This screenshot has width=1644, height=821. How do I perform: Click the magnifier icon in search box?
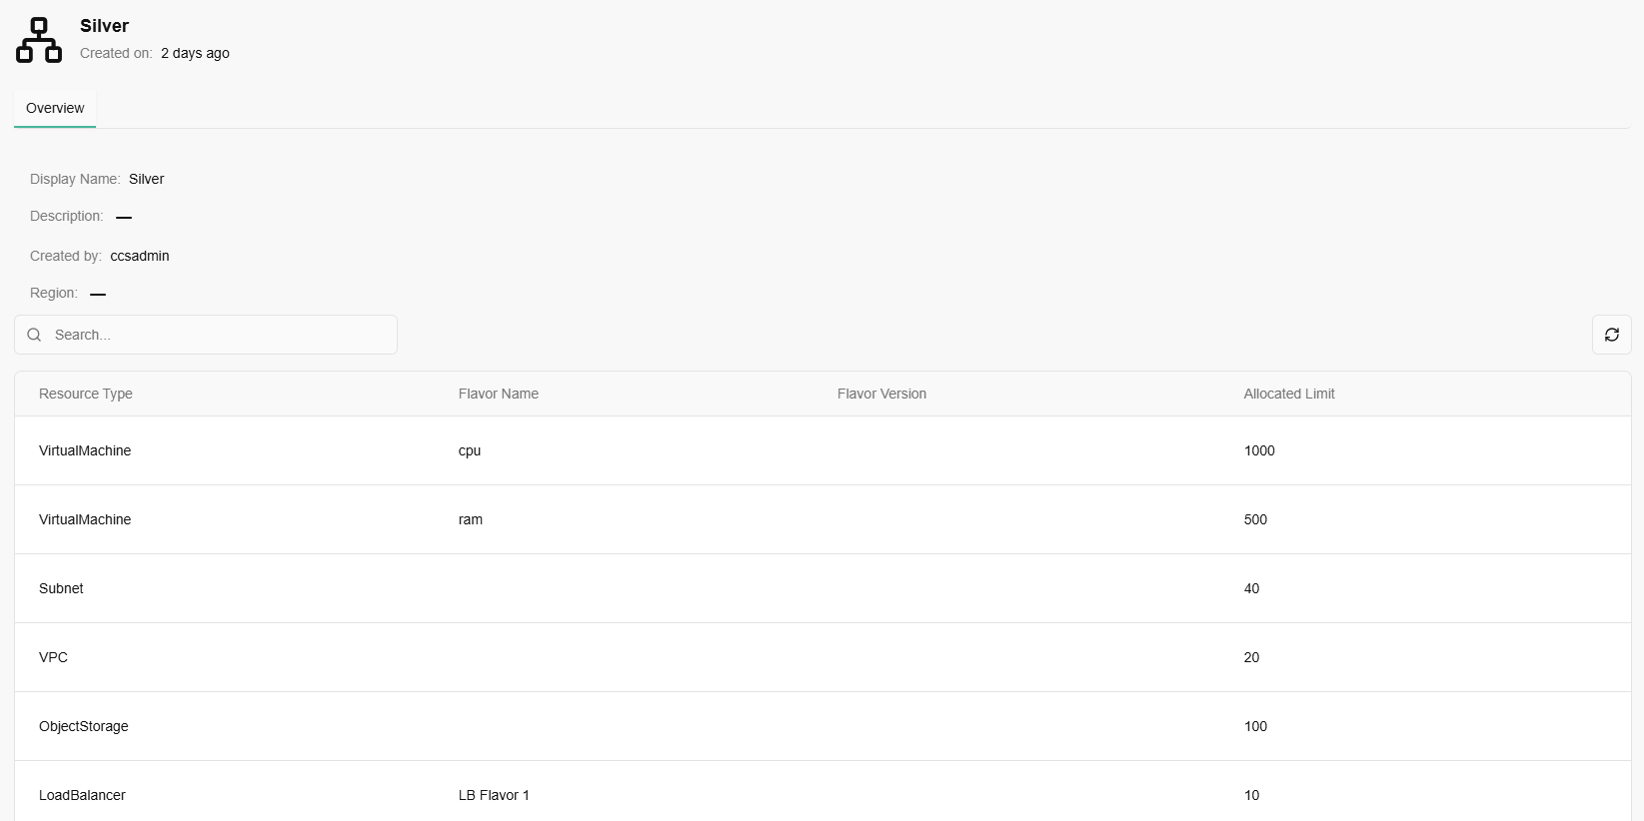click(34, 335)
